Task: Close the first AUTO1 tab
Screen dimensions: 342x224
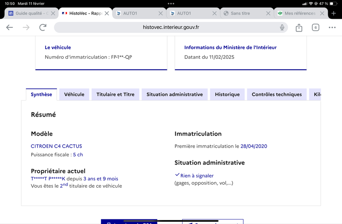Action: [x=161, y=13]
